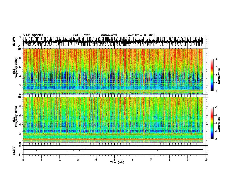Click the ch.2 color bar log(PSD) unit label
The width and height of the screenshot is (232, 179).
point(219,125)
